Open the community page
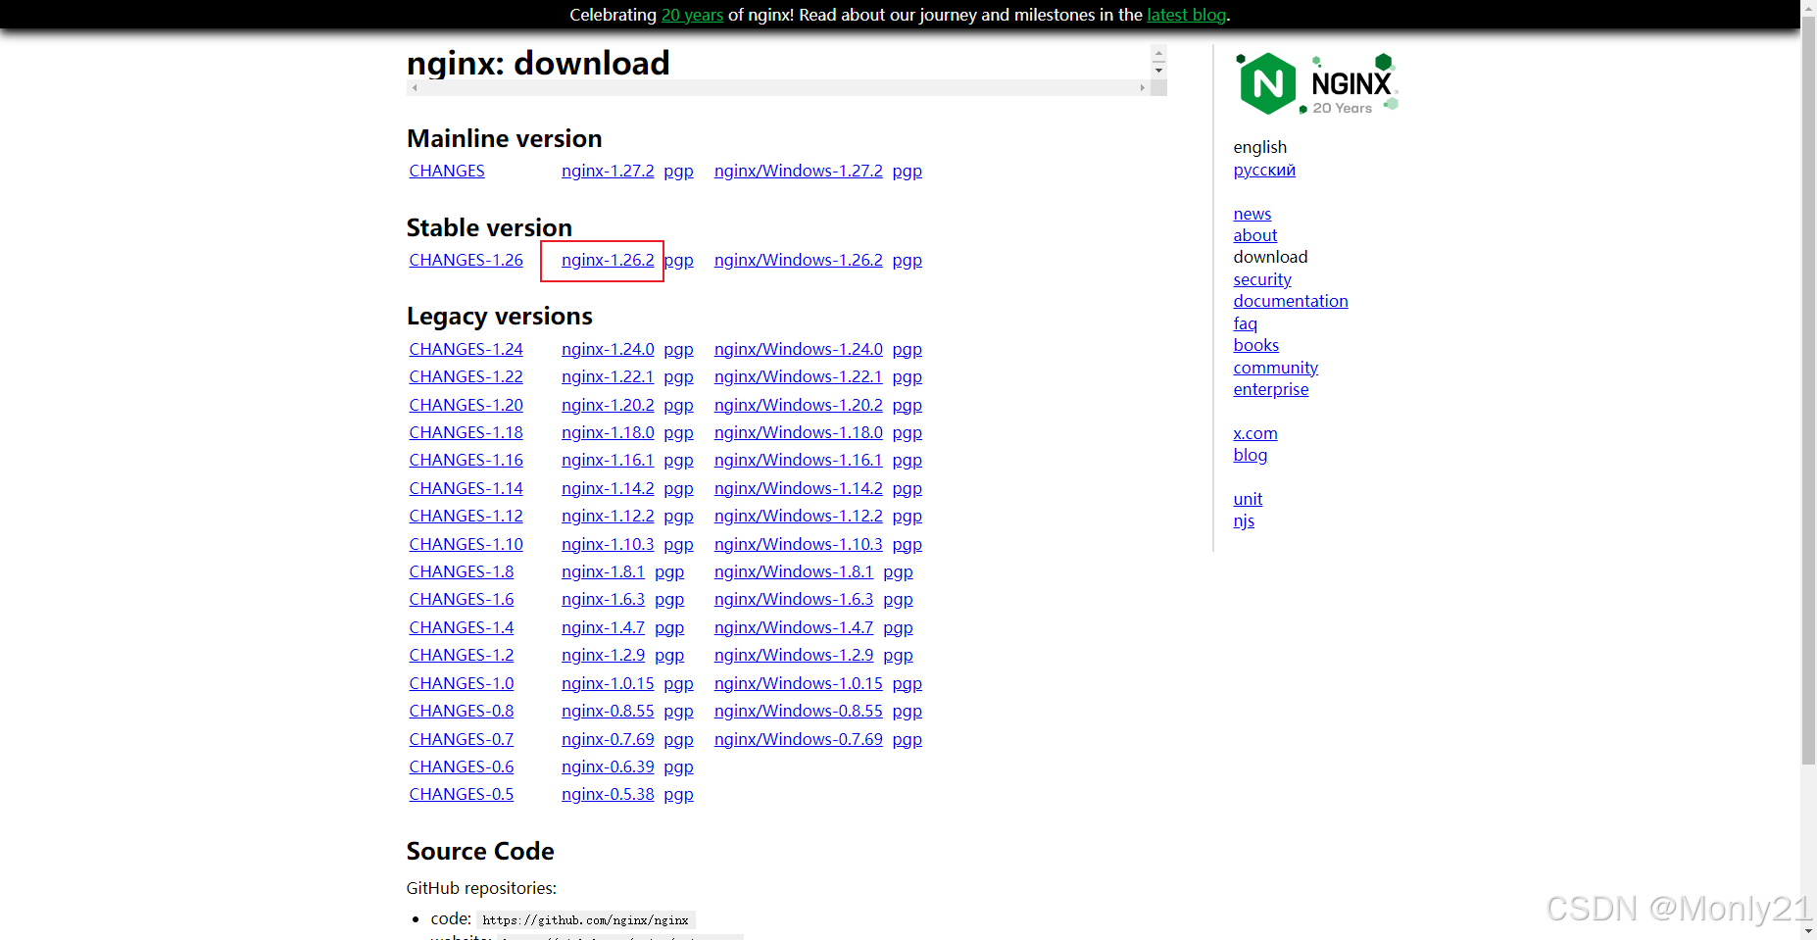 [x=1276, y=368]
